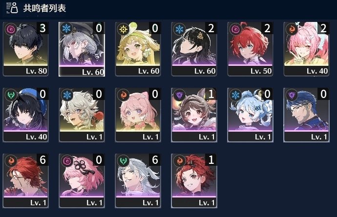337x217 pixels.
Task: Select the black-haired Lv. 80 character card
Action: point(26,49)
